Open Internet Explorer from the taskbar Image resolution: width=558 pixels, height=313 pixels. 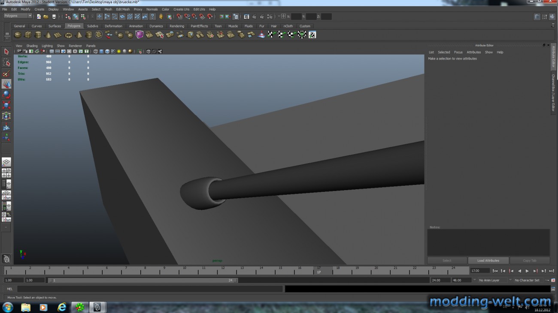point(62,307)
